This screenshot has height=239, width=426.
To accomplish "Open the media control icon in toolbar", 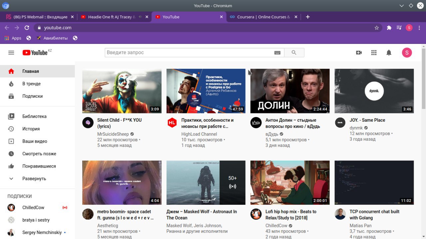I will pyautogui.click(x=399, y=28).
